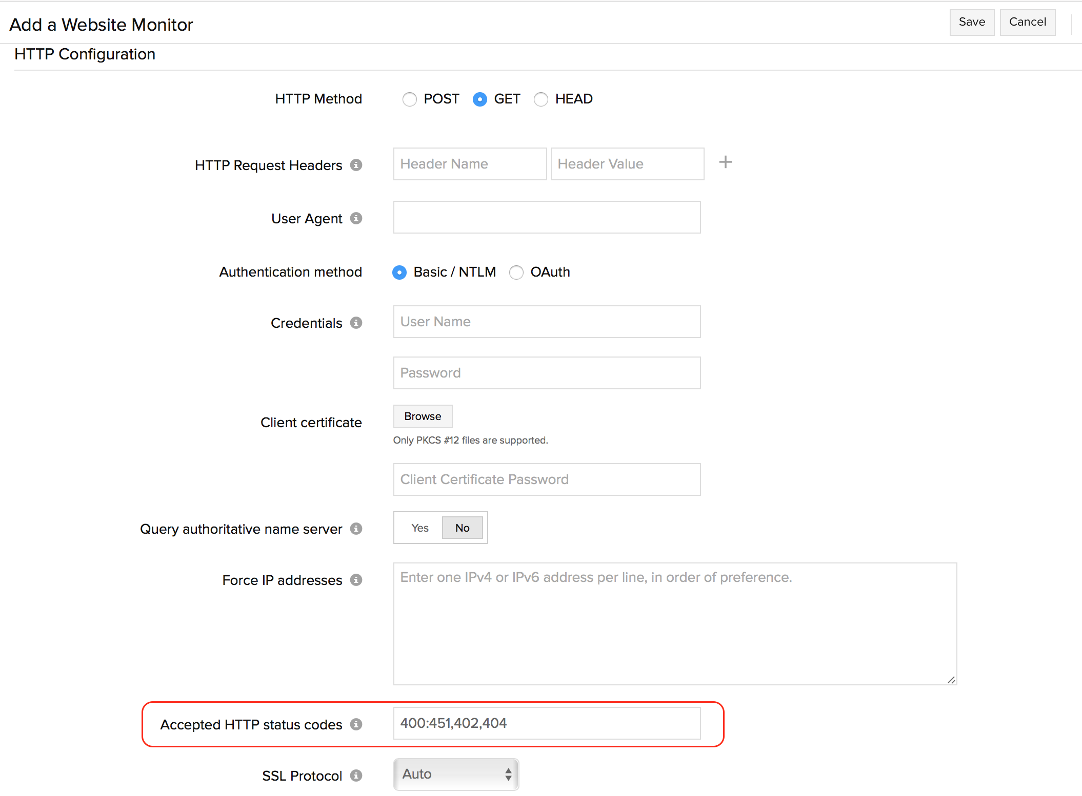The width and height of the screenshot is (1082, 796).
Task: Click info icon beside Credentials label
Action: point(356,323)
